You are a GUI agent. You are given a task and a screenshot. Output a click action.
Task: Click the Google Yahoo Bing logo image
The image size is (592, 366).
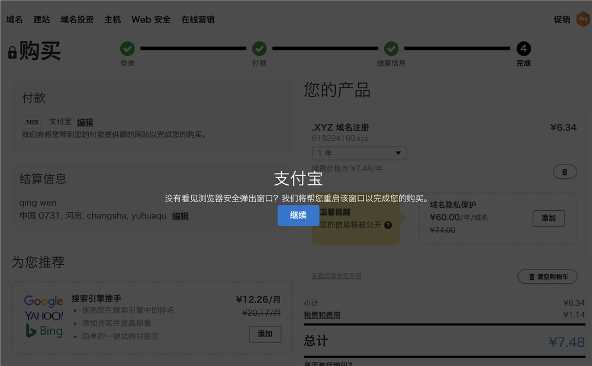(x=43, y=316)
